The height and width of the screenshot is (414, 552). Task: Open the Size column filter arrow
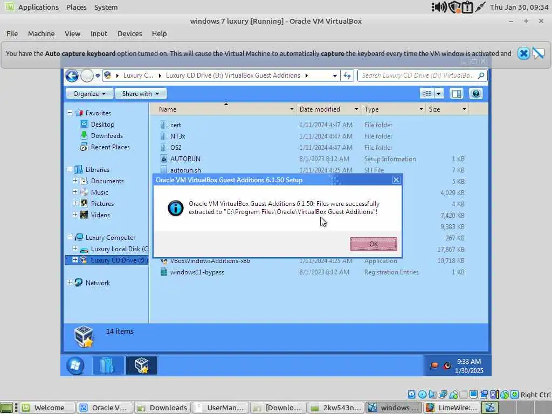464,109
